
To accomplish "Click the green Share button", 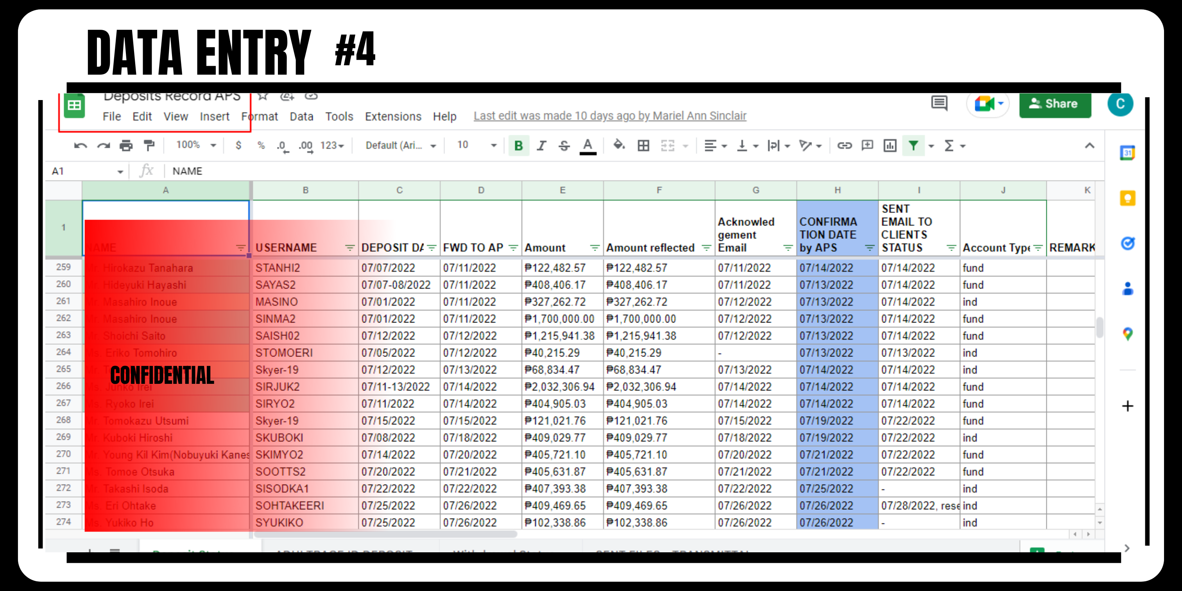I will (x=1055, y=104).
